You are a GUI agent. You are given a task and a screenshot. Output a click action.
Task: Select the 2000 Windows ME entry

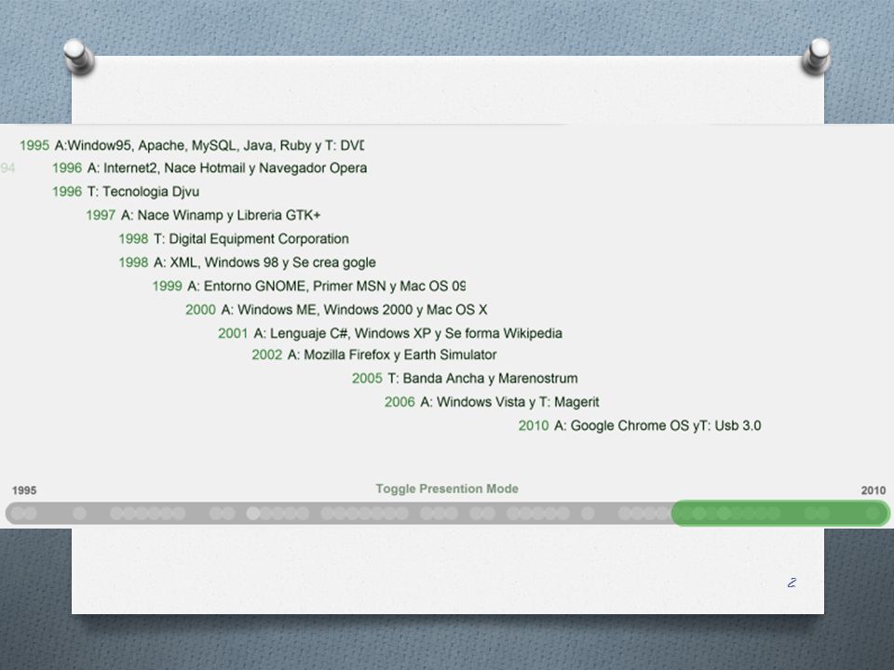336,310
